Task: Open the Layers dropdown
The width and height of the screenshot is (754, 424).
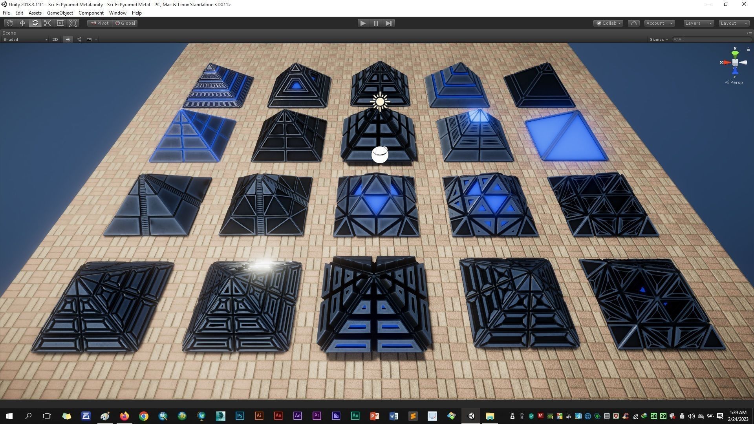Action: [698, 23]
